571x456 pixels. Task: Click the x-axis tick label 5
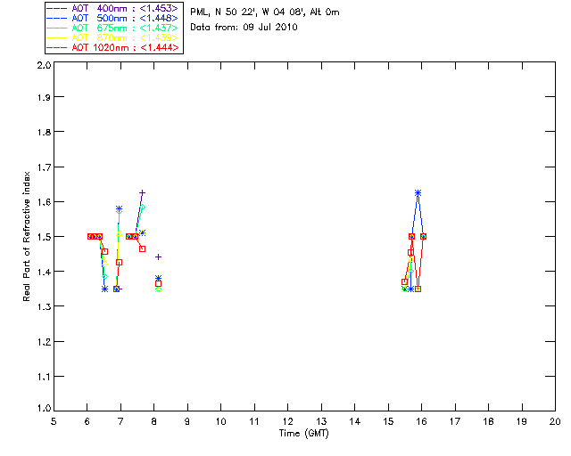pos(54,421)
